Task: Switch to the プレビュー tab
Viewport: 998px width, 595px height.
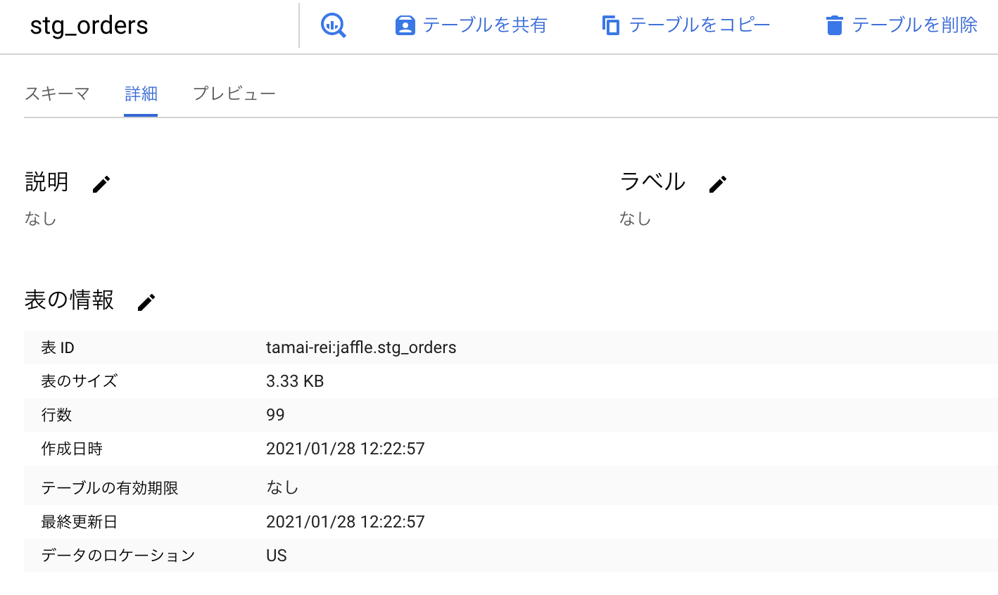Action: click(234, 94)
